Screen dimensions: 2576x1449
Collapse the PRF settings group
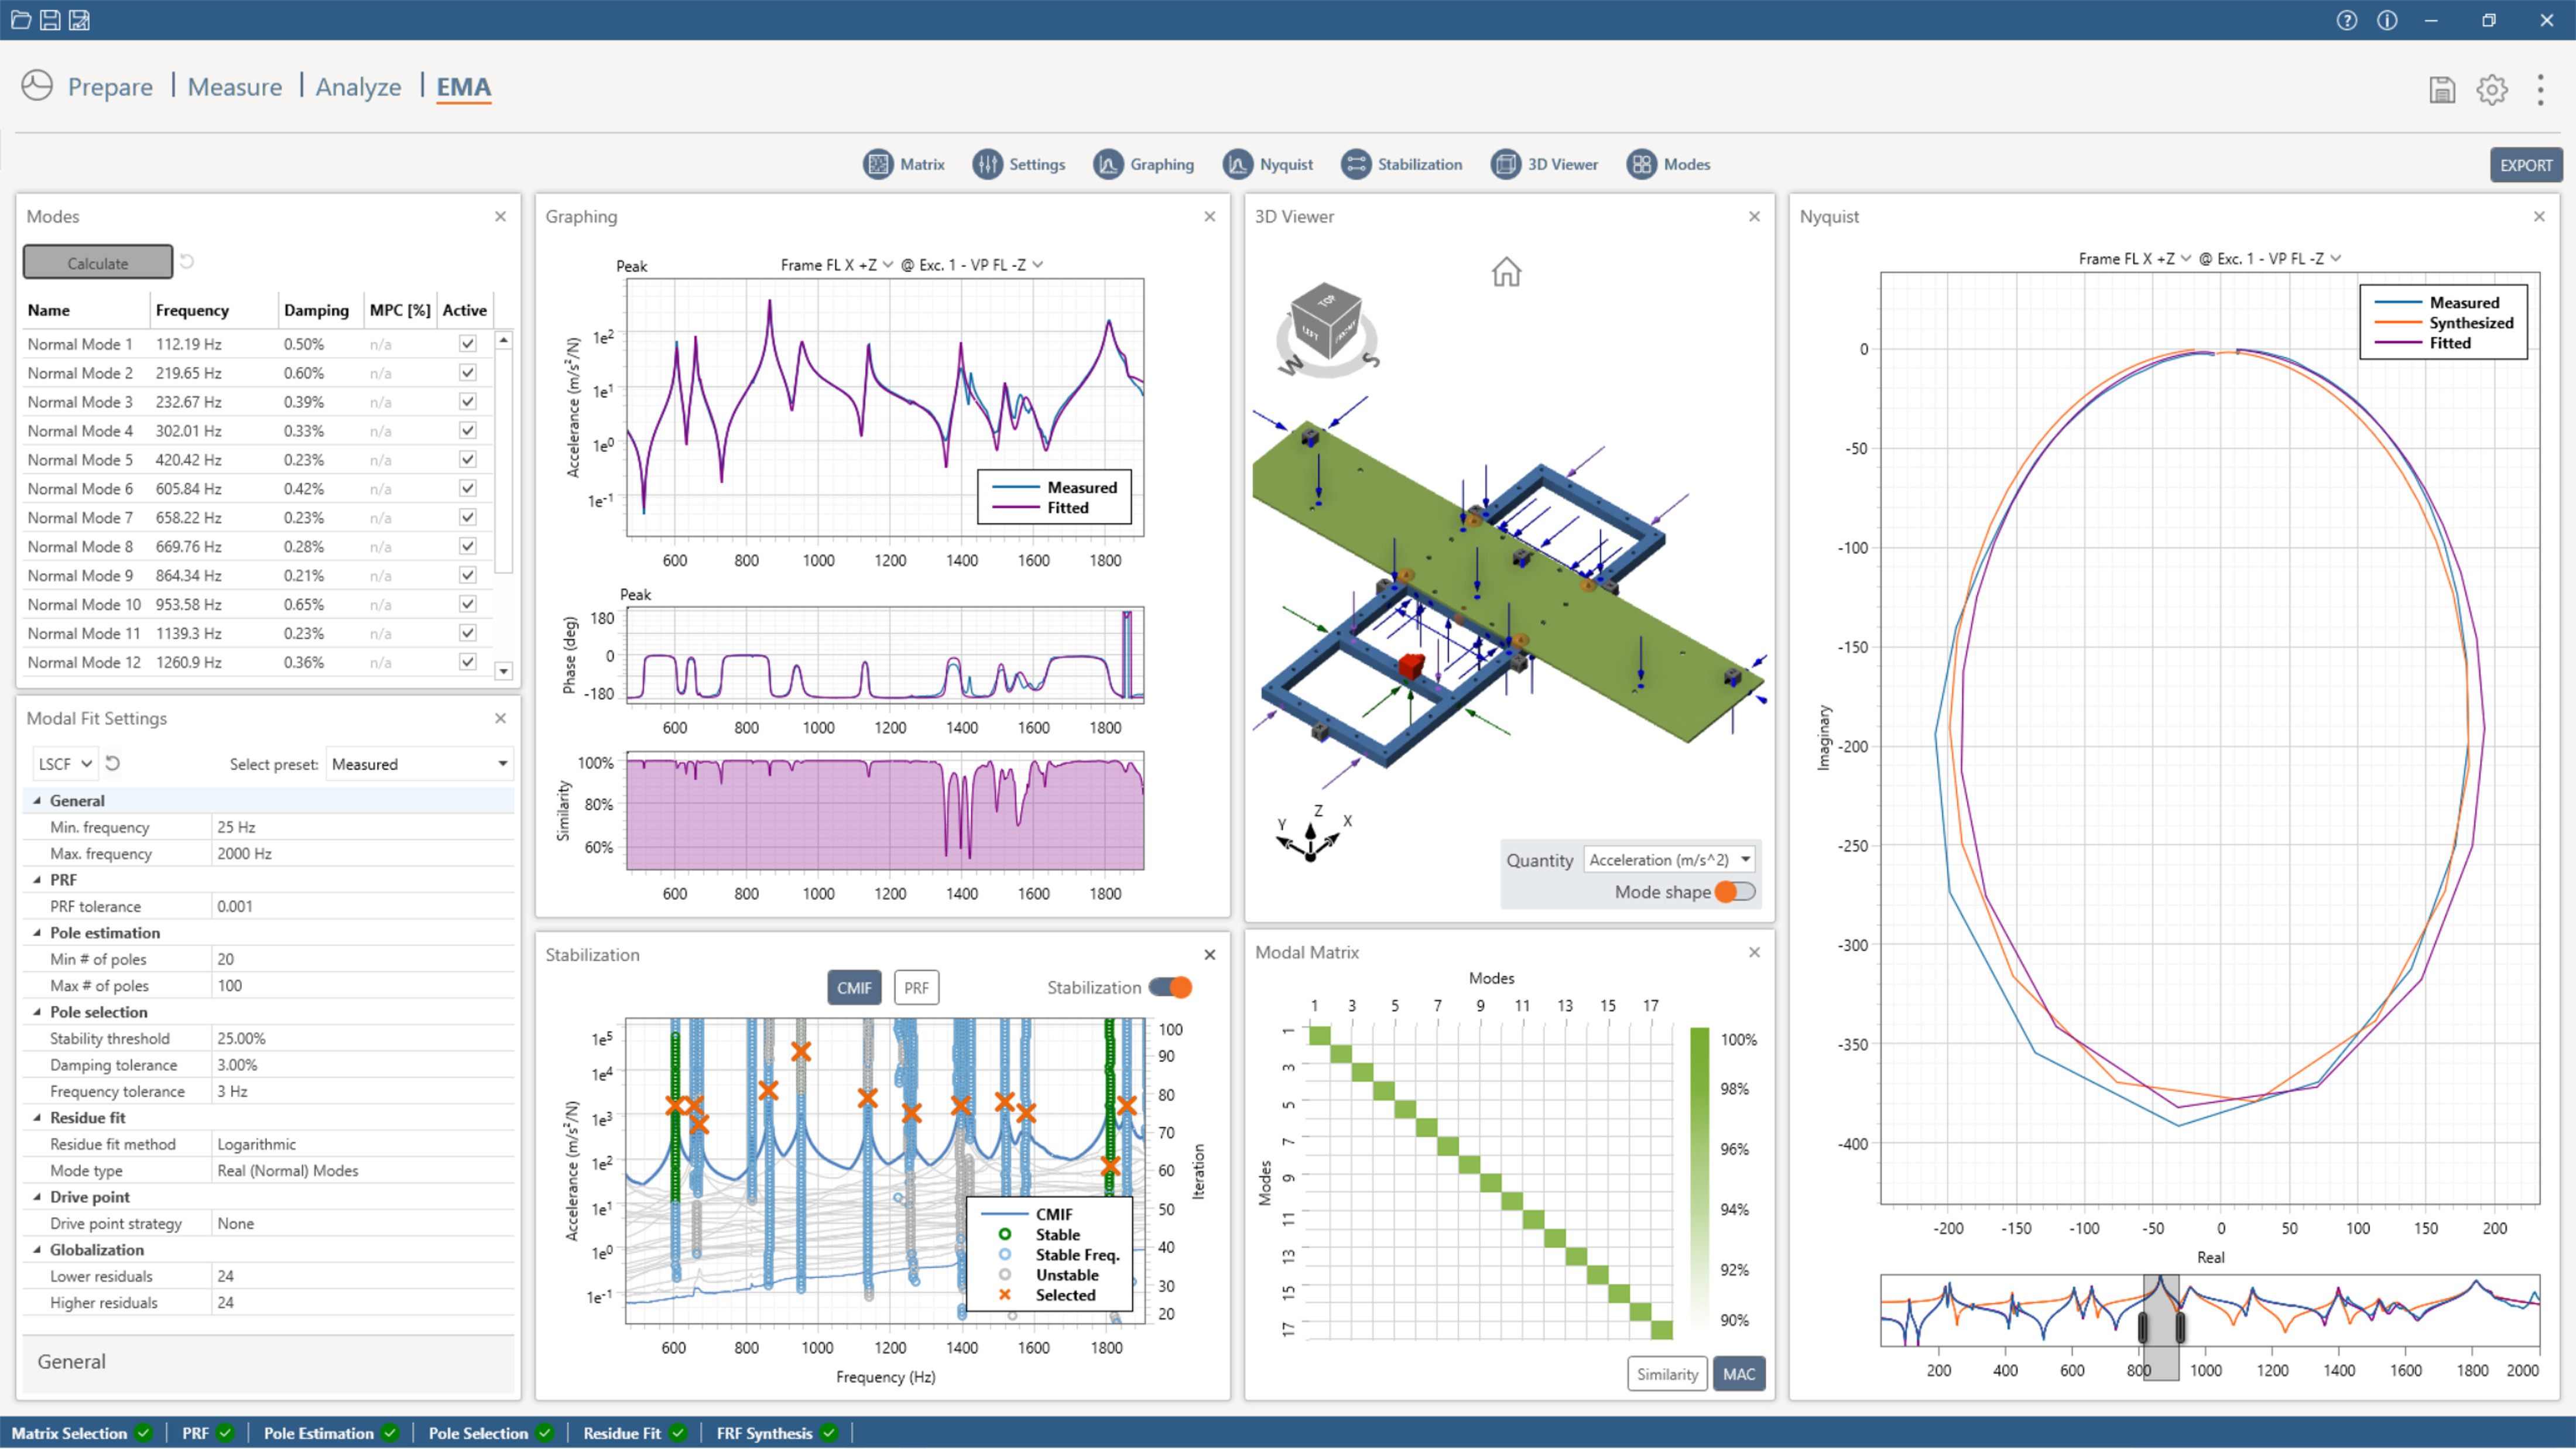pos(37,880)
